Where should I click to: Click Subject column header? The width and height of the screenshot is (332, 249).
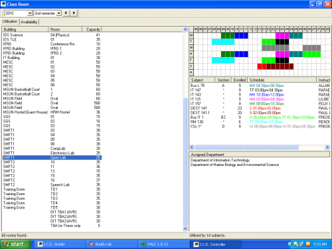tap(202, 80)
